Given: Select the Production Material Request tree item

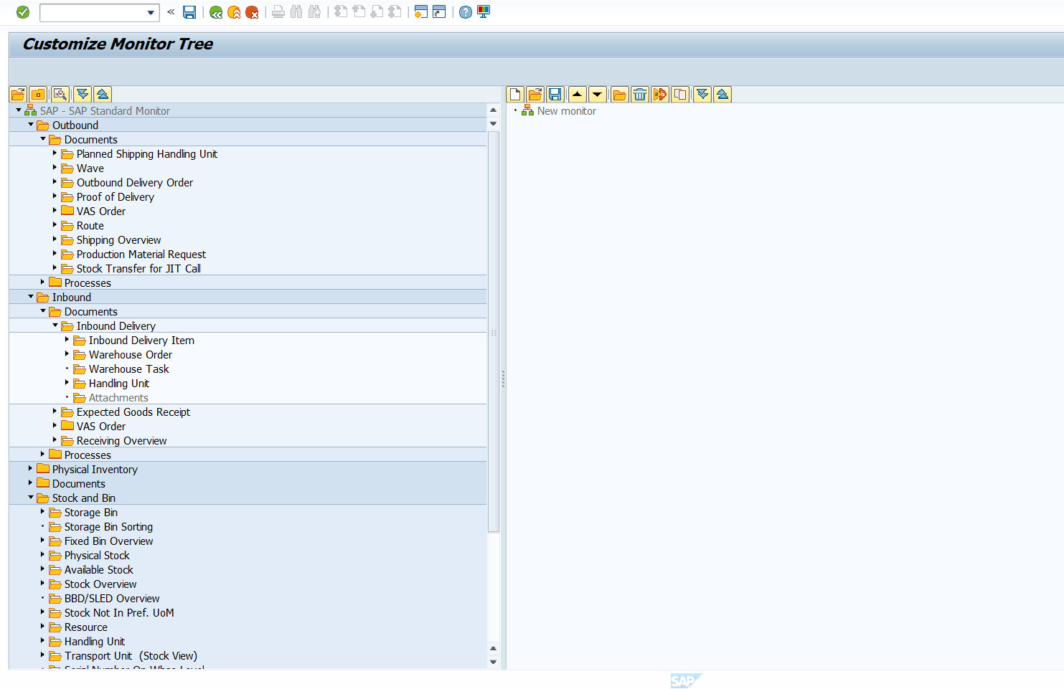Looking at the screenshot, I should coord(141,255).
